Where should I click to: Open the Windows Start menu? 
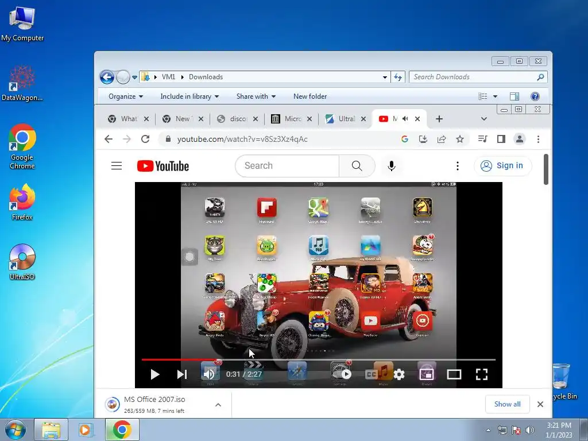tap(16, 430)
